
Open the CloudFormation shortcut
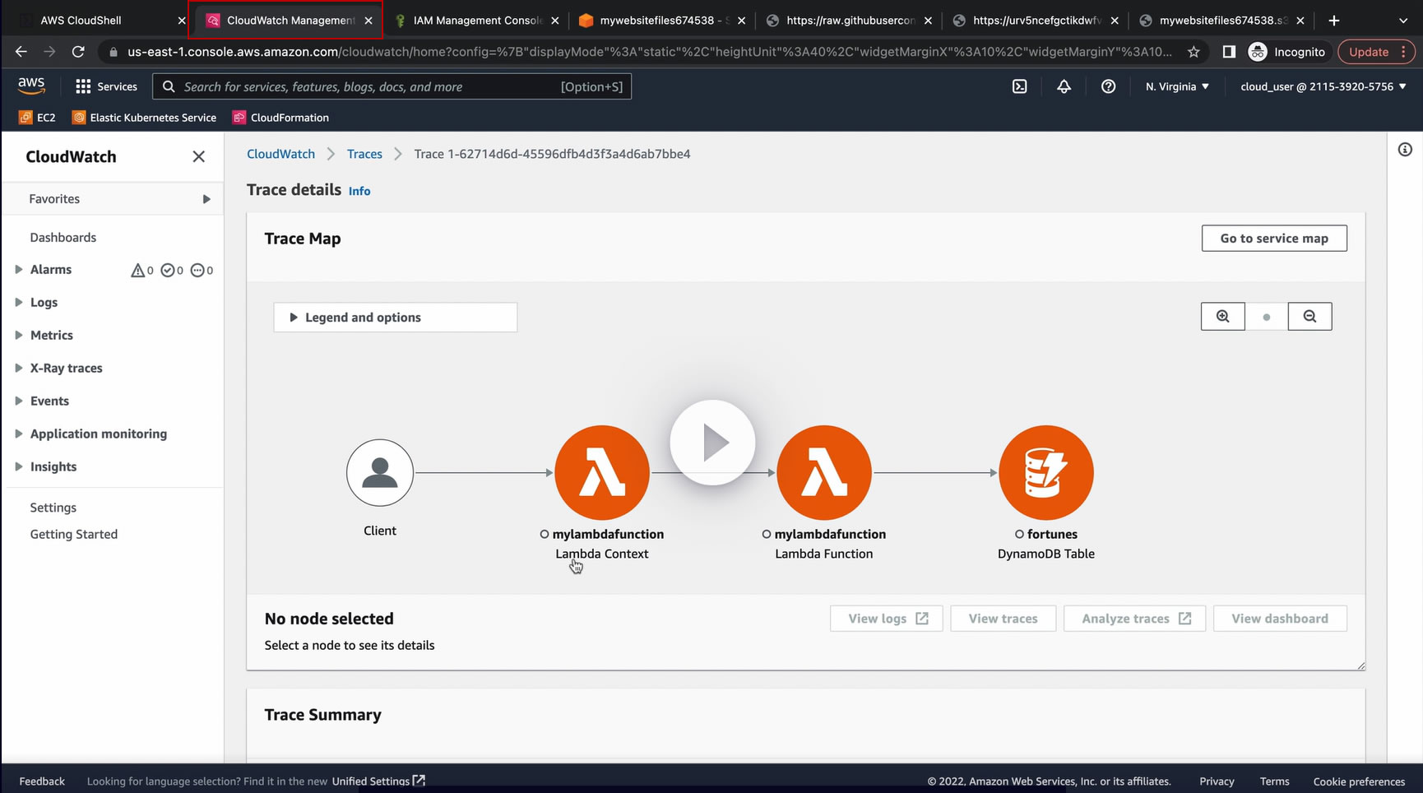pyautogui.click(x=281, y=118)
